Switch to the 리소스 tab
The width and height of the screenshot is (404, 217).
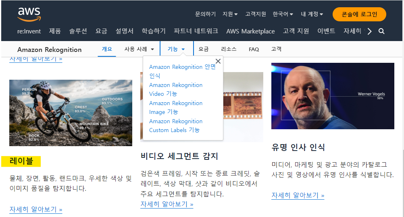pos(229,49)
